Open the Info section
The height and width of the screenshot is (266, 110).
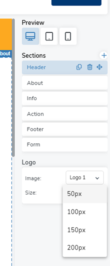(65, 99)
